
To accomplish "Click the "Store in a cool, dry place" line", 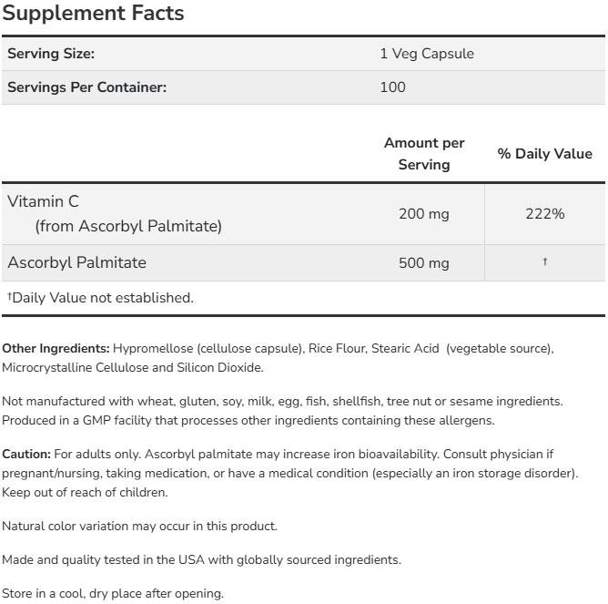I will click(113, 593).
